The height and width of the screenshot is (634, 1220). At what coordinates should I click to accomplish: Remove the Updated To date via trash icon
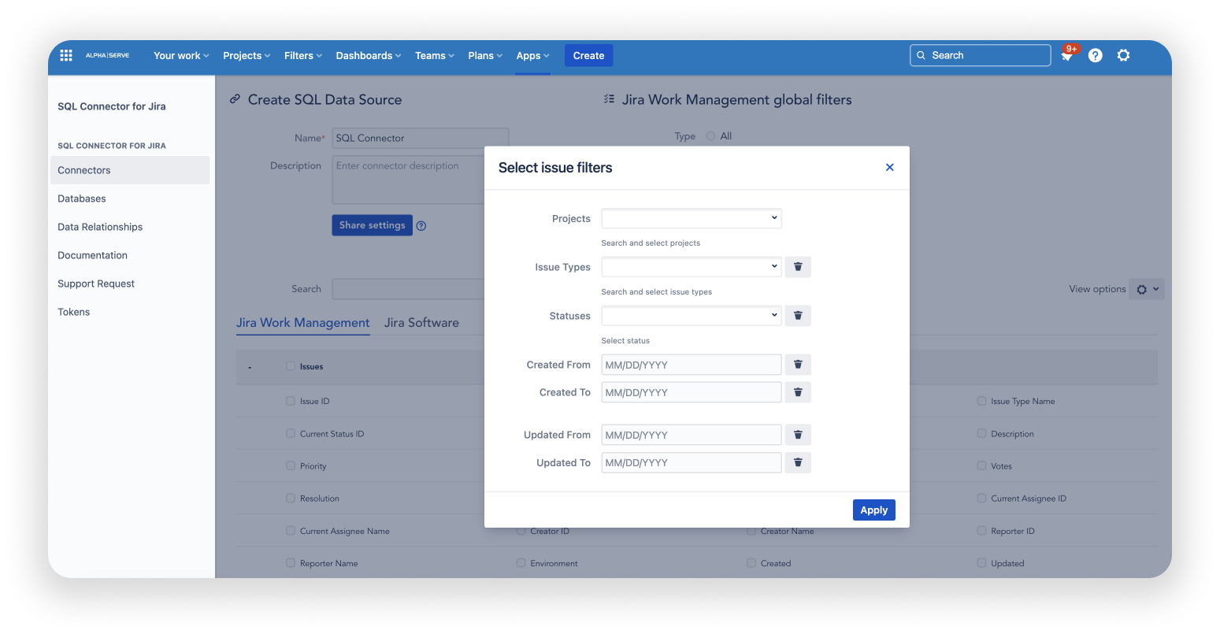[x=797, y=462]
